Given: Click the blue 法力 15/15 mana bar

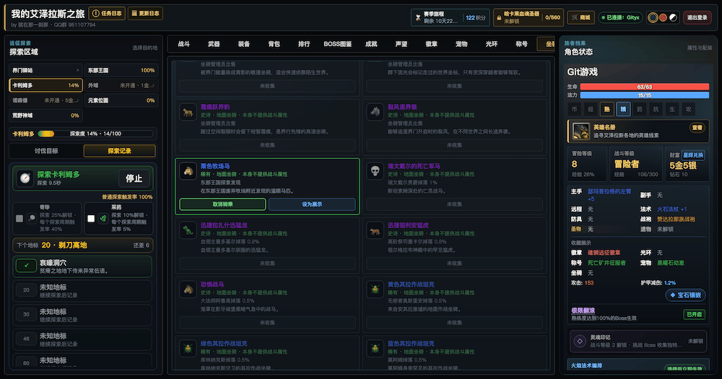Looking at the screenshot, I should coord(644,95).
